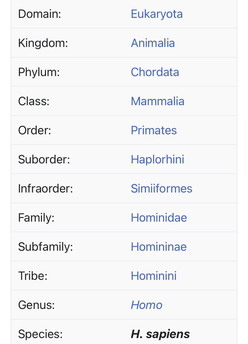Visit the Haplorhini suborder link

(x=157, y=159)
